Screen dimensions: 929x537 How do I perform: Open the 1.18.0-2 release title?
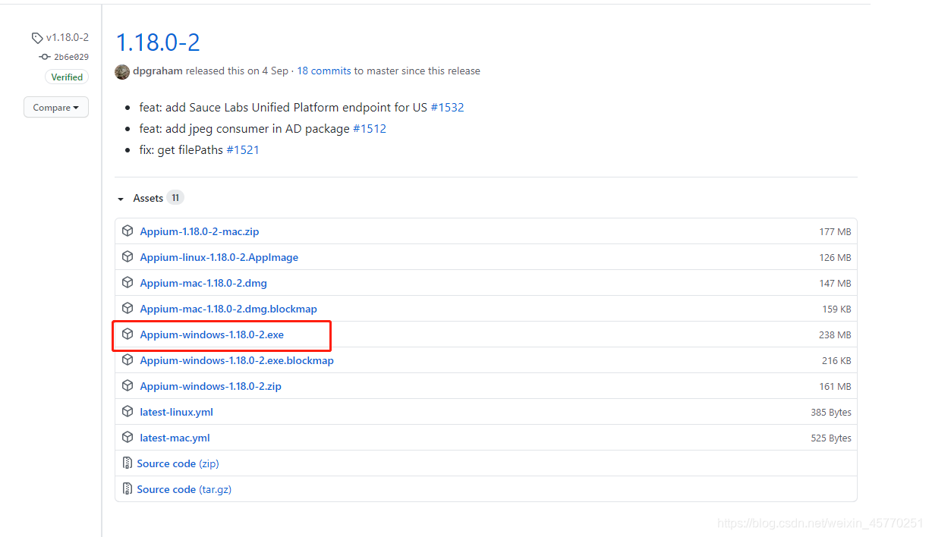(x=158, y=42)
